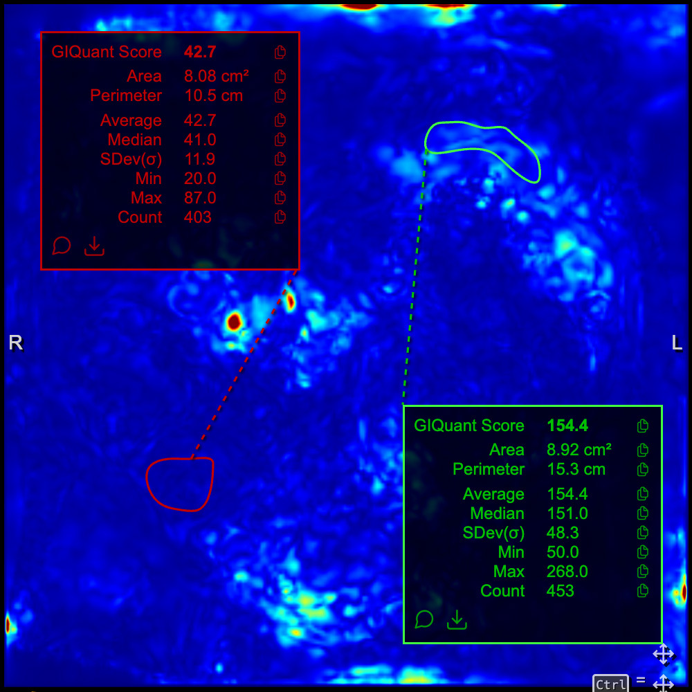
Task: Click the pan/move arrows icon
Action: [x=663, y=654]
